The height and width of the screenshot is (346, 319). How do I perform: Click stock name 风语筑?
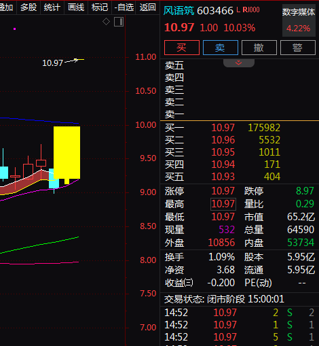(179, 10)
